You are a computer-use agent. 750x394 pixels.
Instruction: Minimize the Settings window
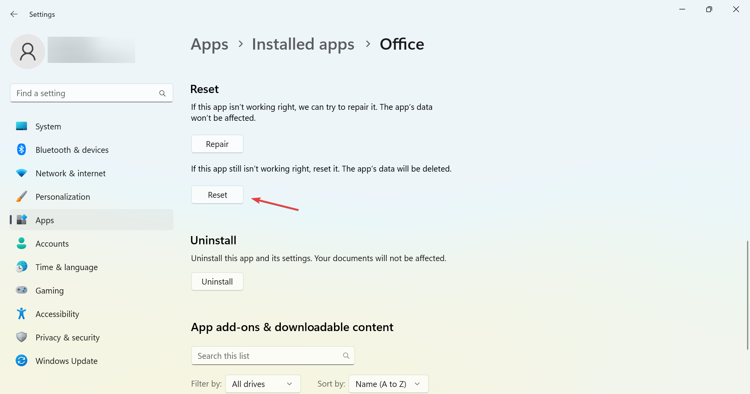pyautogui.click(x=682, y=9)
